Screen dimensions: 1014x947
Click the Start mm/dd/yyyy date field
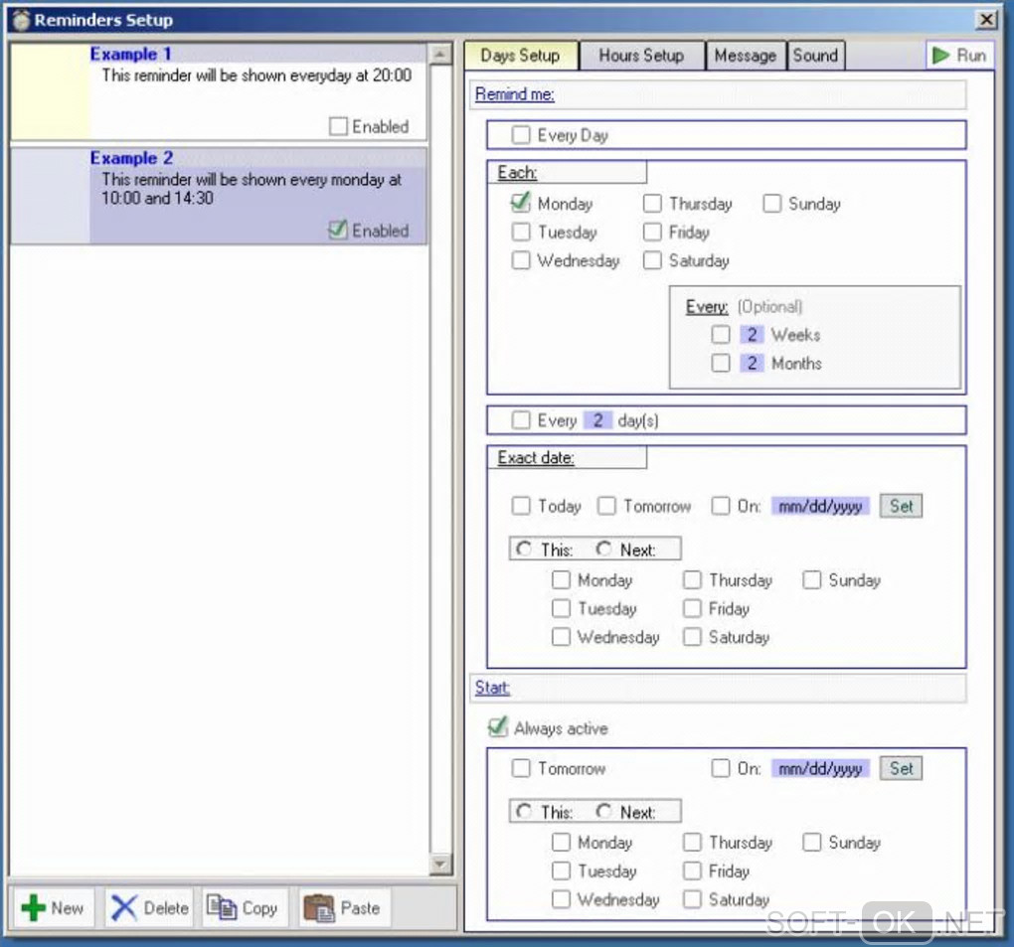tap(820, 768)
